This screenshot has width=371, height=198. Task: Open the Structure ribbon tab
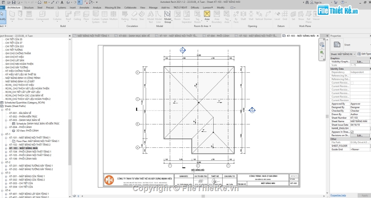click(29, 7)
